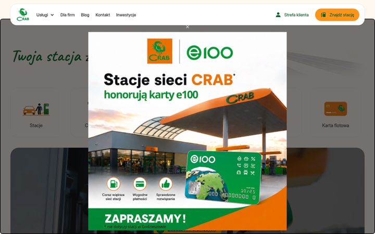Click the 'Twoja stacja' page heading
This screenshot has height=234, width=375.
pyautogui.click(x=47, y=57)
